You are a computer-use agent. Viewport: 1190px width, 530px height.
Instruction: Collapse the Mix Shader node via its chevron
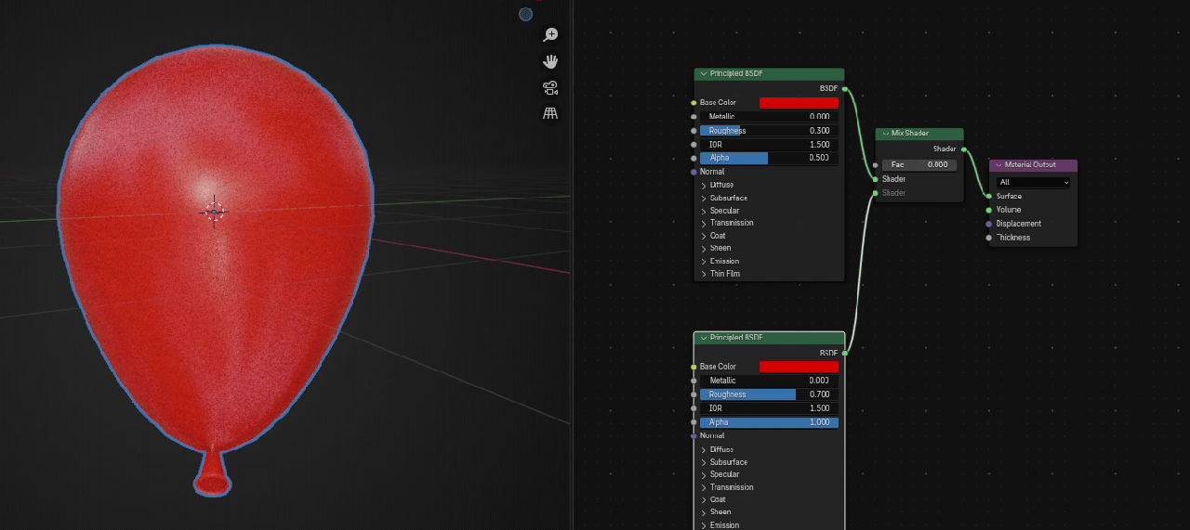coord(885,134)
